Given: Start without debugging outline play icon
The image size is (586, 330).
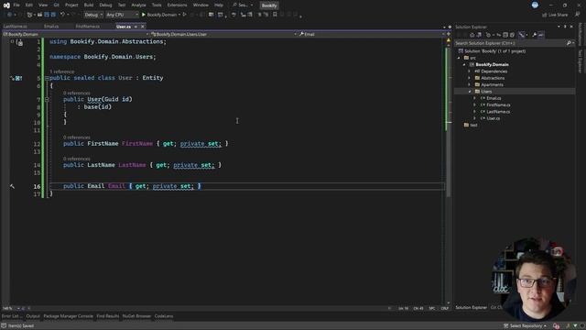Looking at the screenshot, I should click(x=185, y=15).
